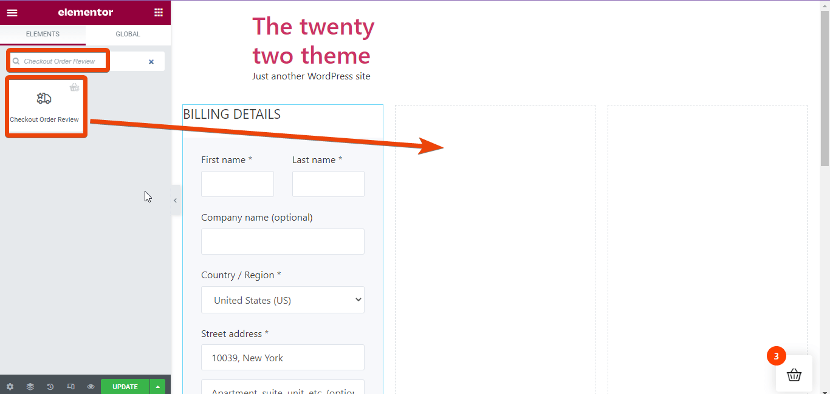This screenshot has height=394, width=830.
Task: Open 'The twenty two theme' site link
Action: [313, 41]
